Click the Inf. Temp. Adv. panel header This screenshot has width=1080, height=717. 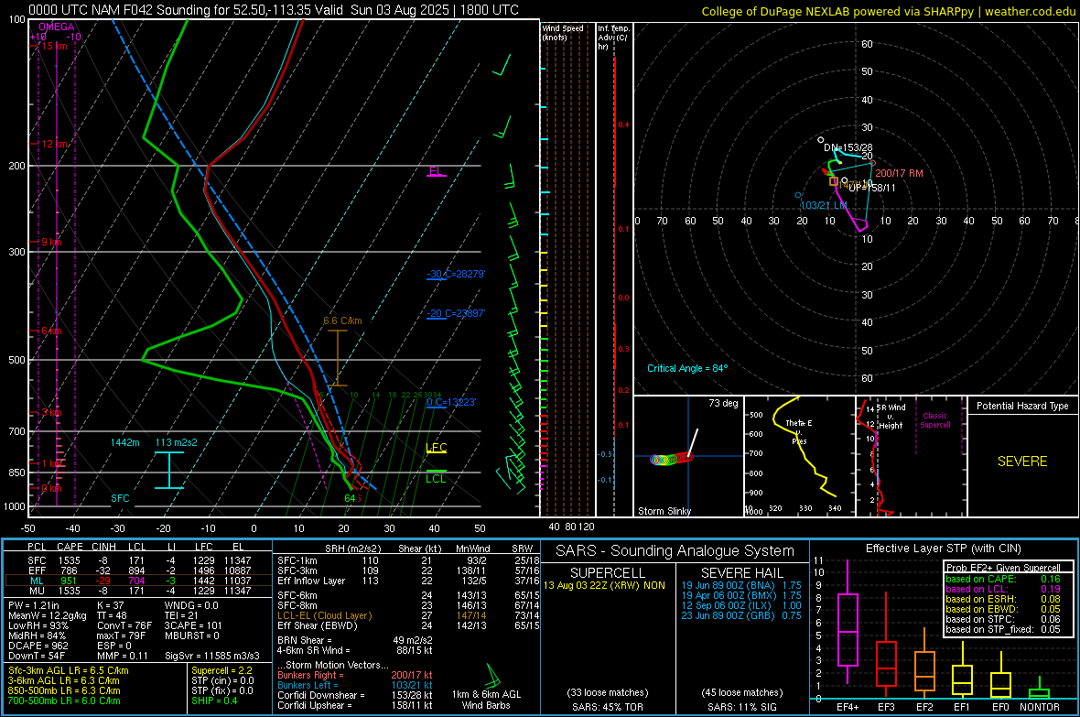coord(613,38)
